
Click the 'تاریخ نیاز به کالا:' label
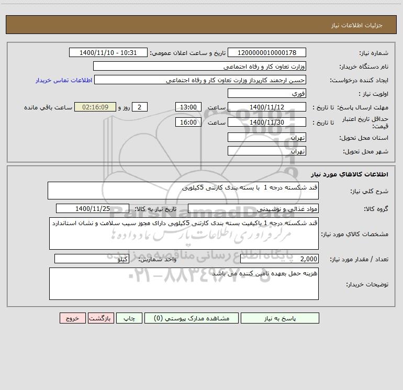(x=156, y=209)
